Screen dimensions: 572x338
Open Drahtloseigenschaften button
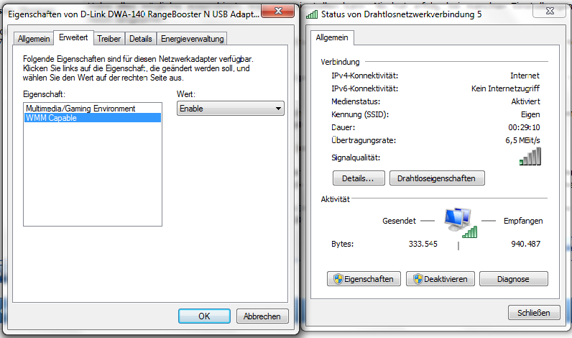coord(437,178)
